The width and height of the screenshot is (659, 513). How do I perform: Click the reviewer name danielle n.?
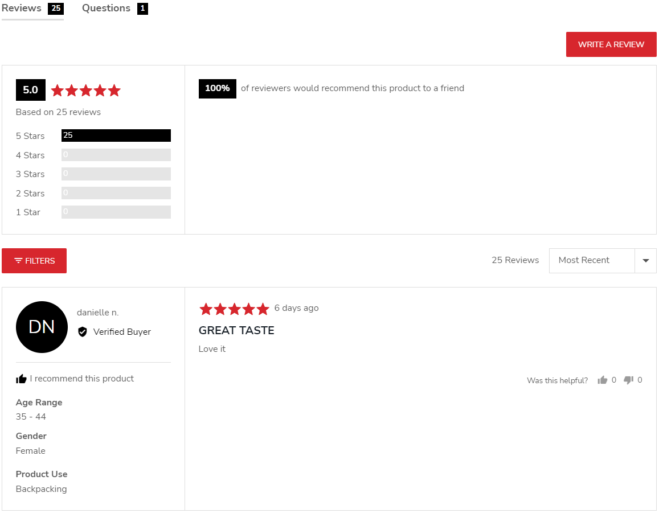pos(98,313)
